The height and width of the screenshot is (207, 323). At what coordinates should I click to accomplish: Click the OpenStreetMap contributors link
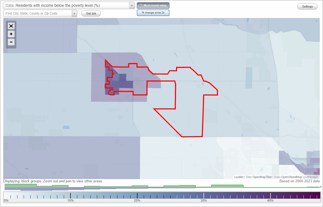[298, 177]
